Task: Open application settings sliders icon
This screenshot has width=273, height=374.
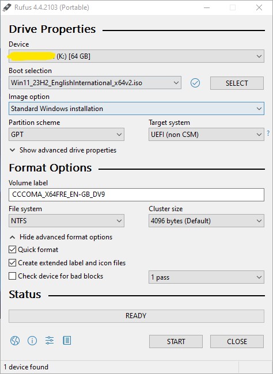Action: click(50, 341)
